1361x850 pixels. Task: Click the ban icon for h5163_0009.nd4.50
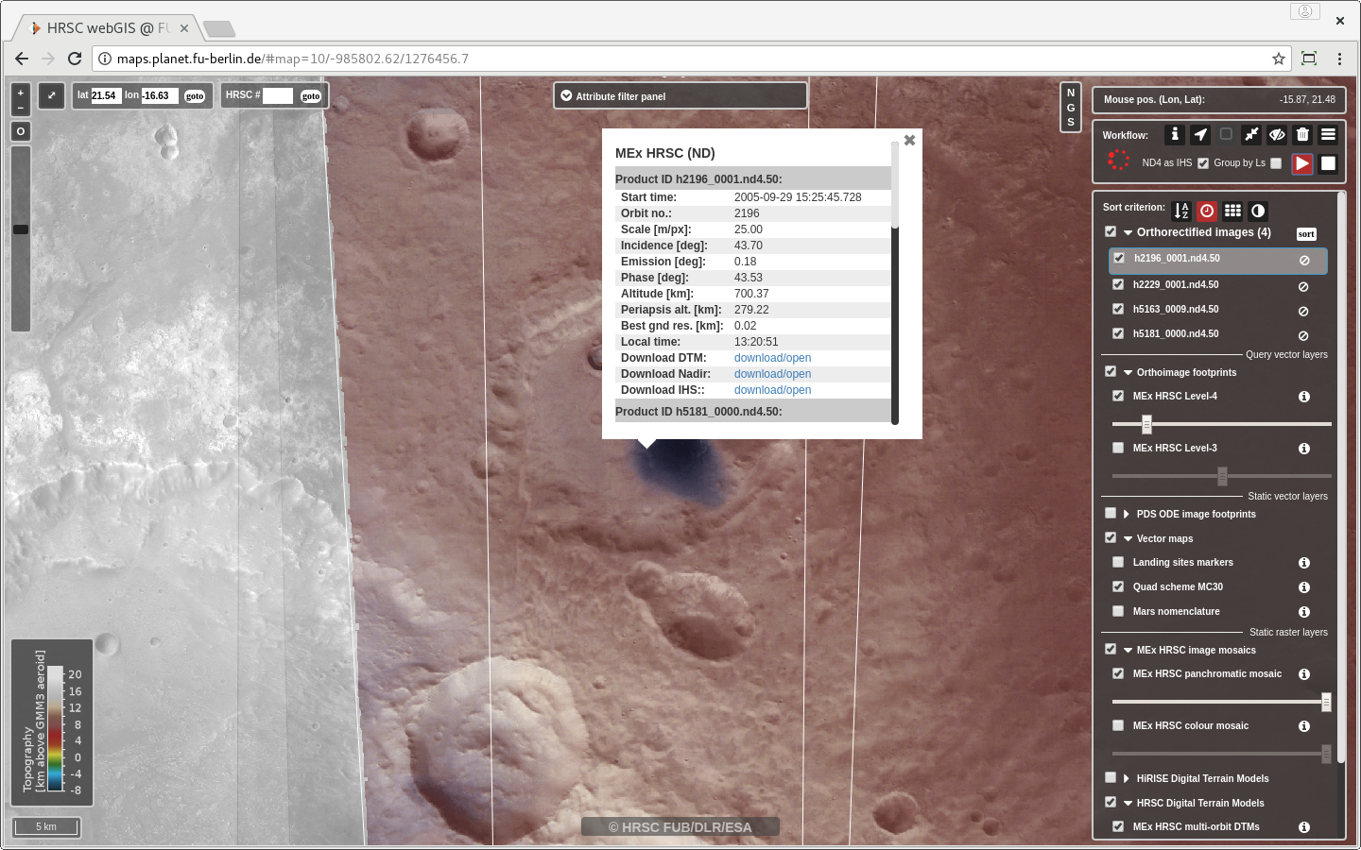pos(1303,311)
